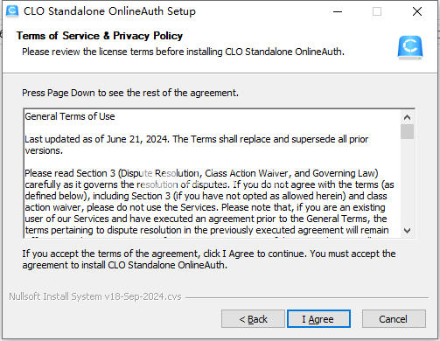
Task: Close the CLO Standalone OnlineAuth Setup window
Action: coord(417,11)
